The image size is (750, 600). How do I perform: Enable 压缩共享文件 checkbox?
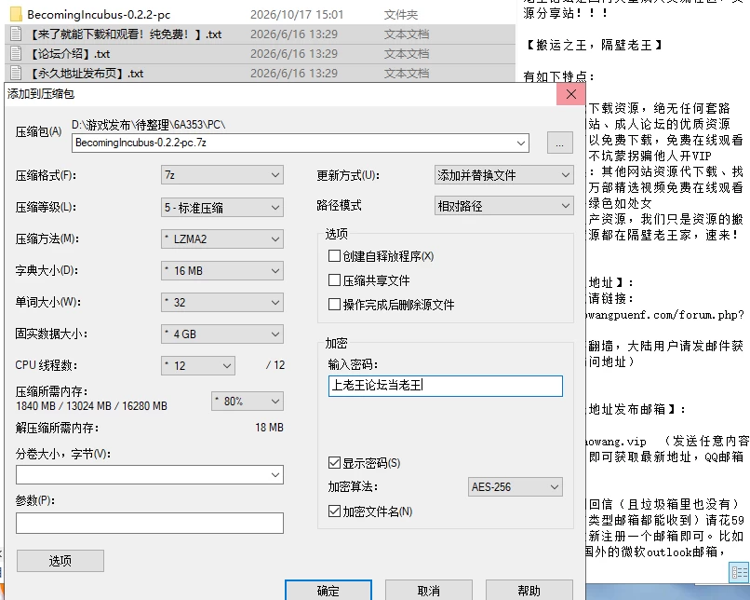pyautogui.click(x=334, y=280)
